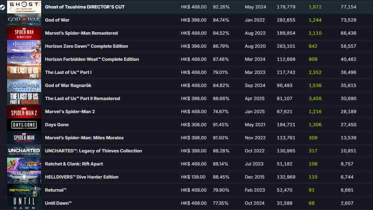
Task: Click the 94.74% rating for God of War
Action: click(221, 20)
